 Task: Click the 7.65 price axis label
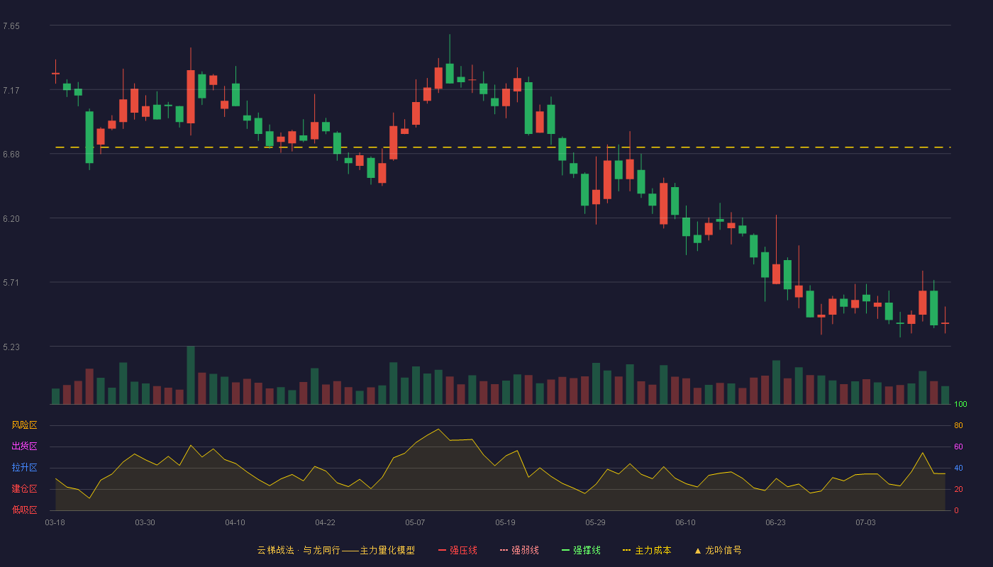pos(11,26)
